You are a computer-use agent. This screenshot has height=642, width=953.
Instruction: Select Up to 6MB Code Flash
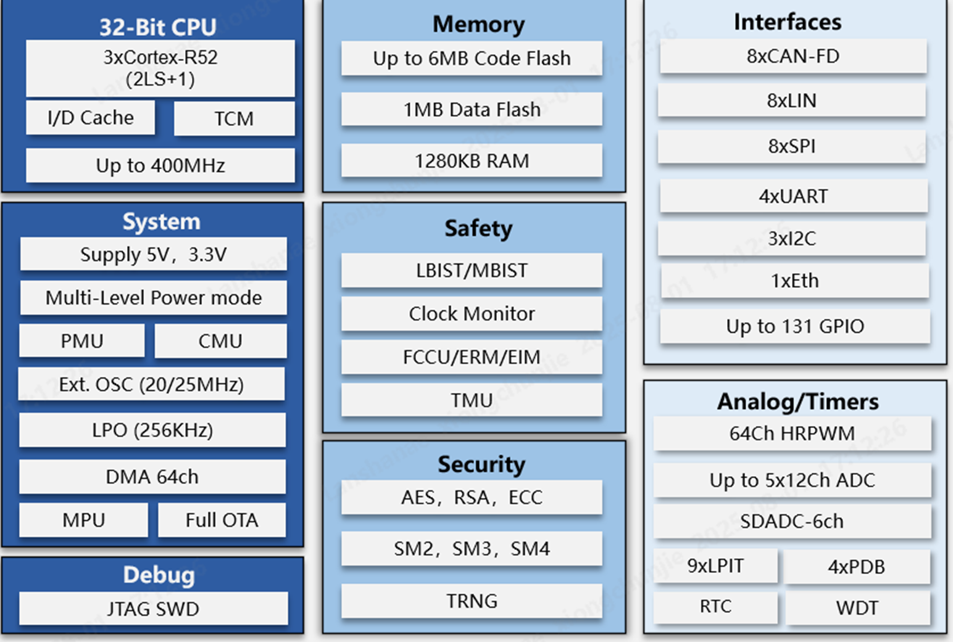(x=472, y=59)
